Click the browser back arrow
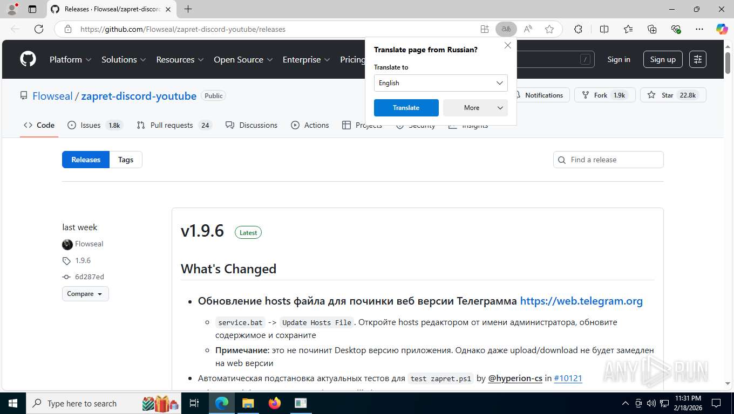 tap(15, 29)
